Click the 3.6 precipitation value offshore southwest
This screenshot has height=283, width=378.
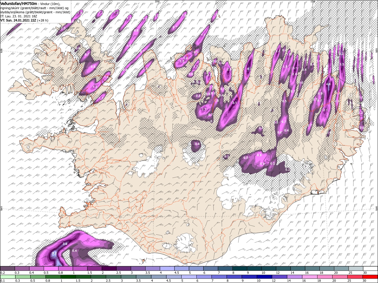(65, 244)
